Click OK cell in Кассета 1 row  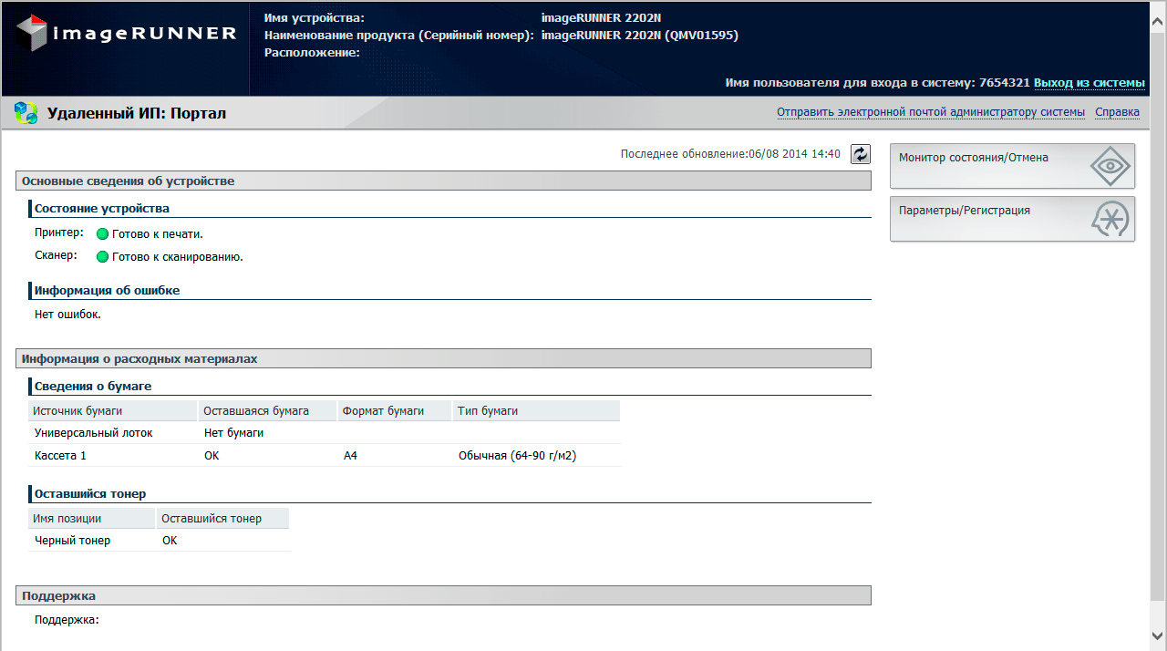tap(212, 455)
